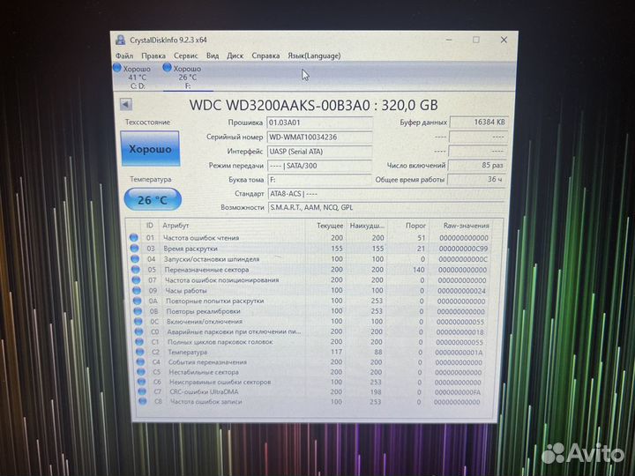Image resolution: width=635 pixels, height=476 pixels.
Task: Open the Справка menu
Action: (x=265, y=56)
